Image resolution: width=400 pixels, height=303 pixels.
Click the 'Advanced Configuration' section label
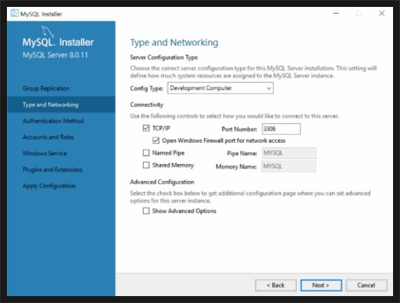tap(162, 182)
